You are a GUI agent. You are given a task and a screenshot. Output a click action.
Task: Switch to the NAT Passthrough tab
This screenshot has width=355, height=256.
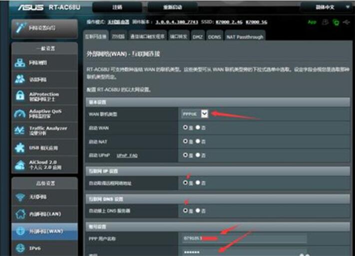(245, 36)
